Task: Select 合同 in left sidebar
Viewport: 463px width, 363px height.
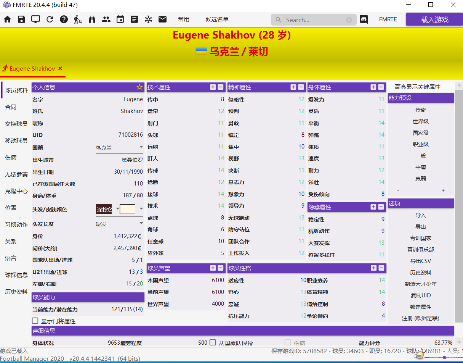Action: (x=11, y=107)
